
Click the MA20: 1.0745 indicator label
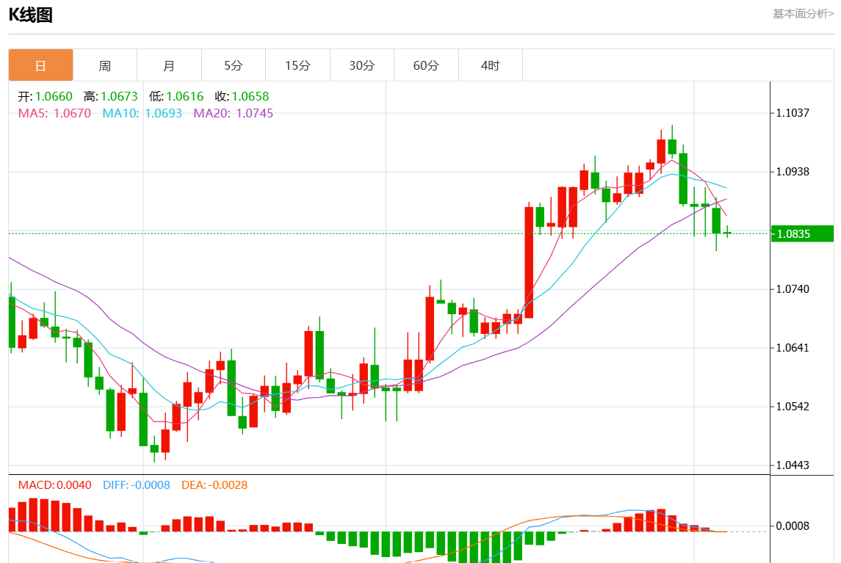pyautogui.click(x=234, y=113)
